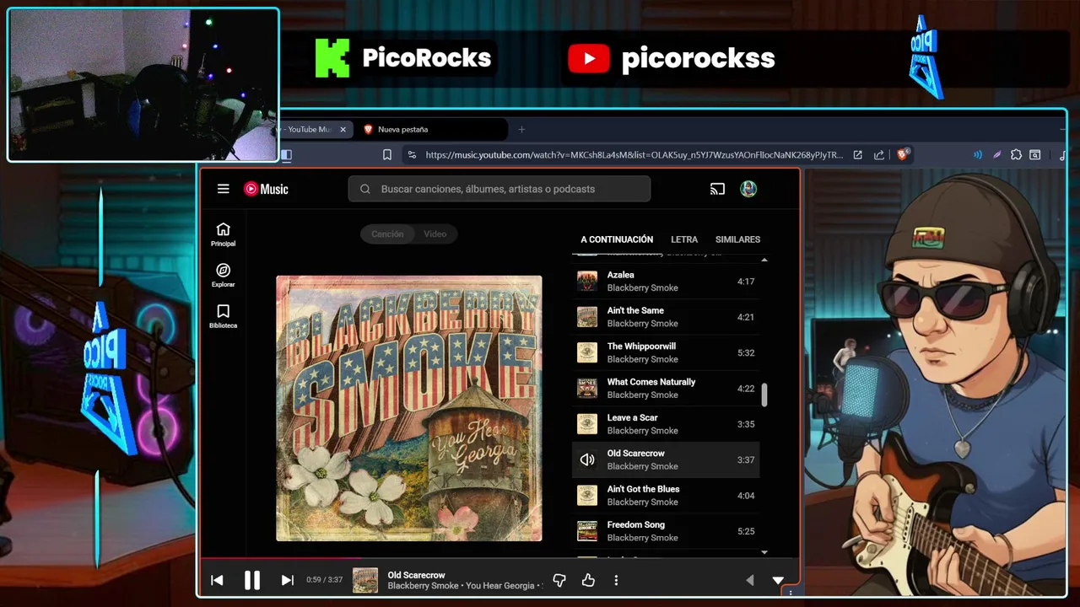Click Blackberry Smoke under The Whippoorwill

[642, 359]
